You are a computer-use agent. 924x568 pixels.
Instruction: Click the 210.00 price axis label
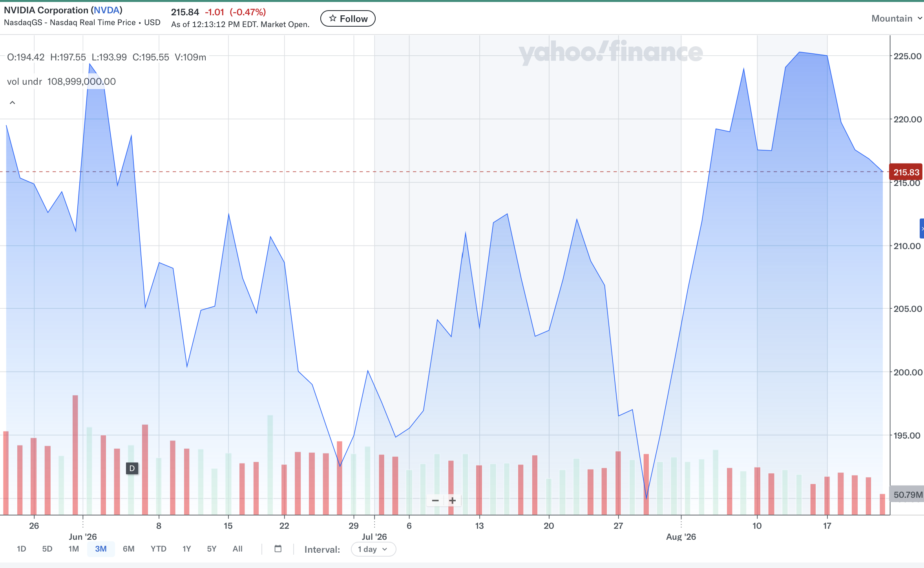(x=908, y=246)
